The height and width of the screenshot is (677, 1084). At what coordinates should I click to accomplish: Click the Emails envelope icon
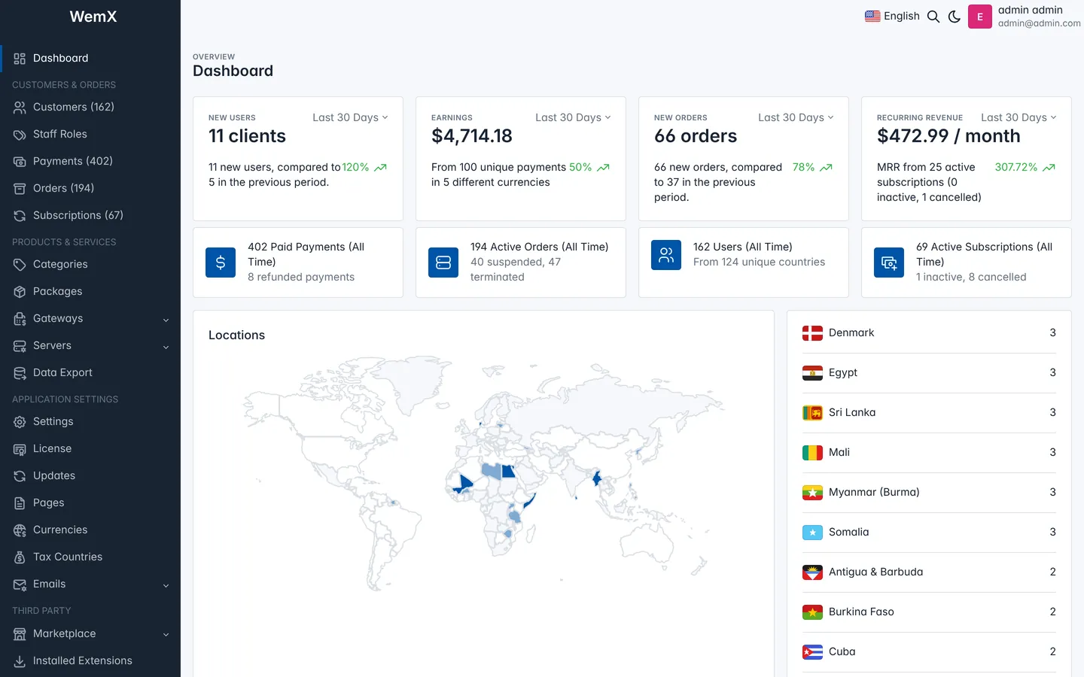click(20, 584)
